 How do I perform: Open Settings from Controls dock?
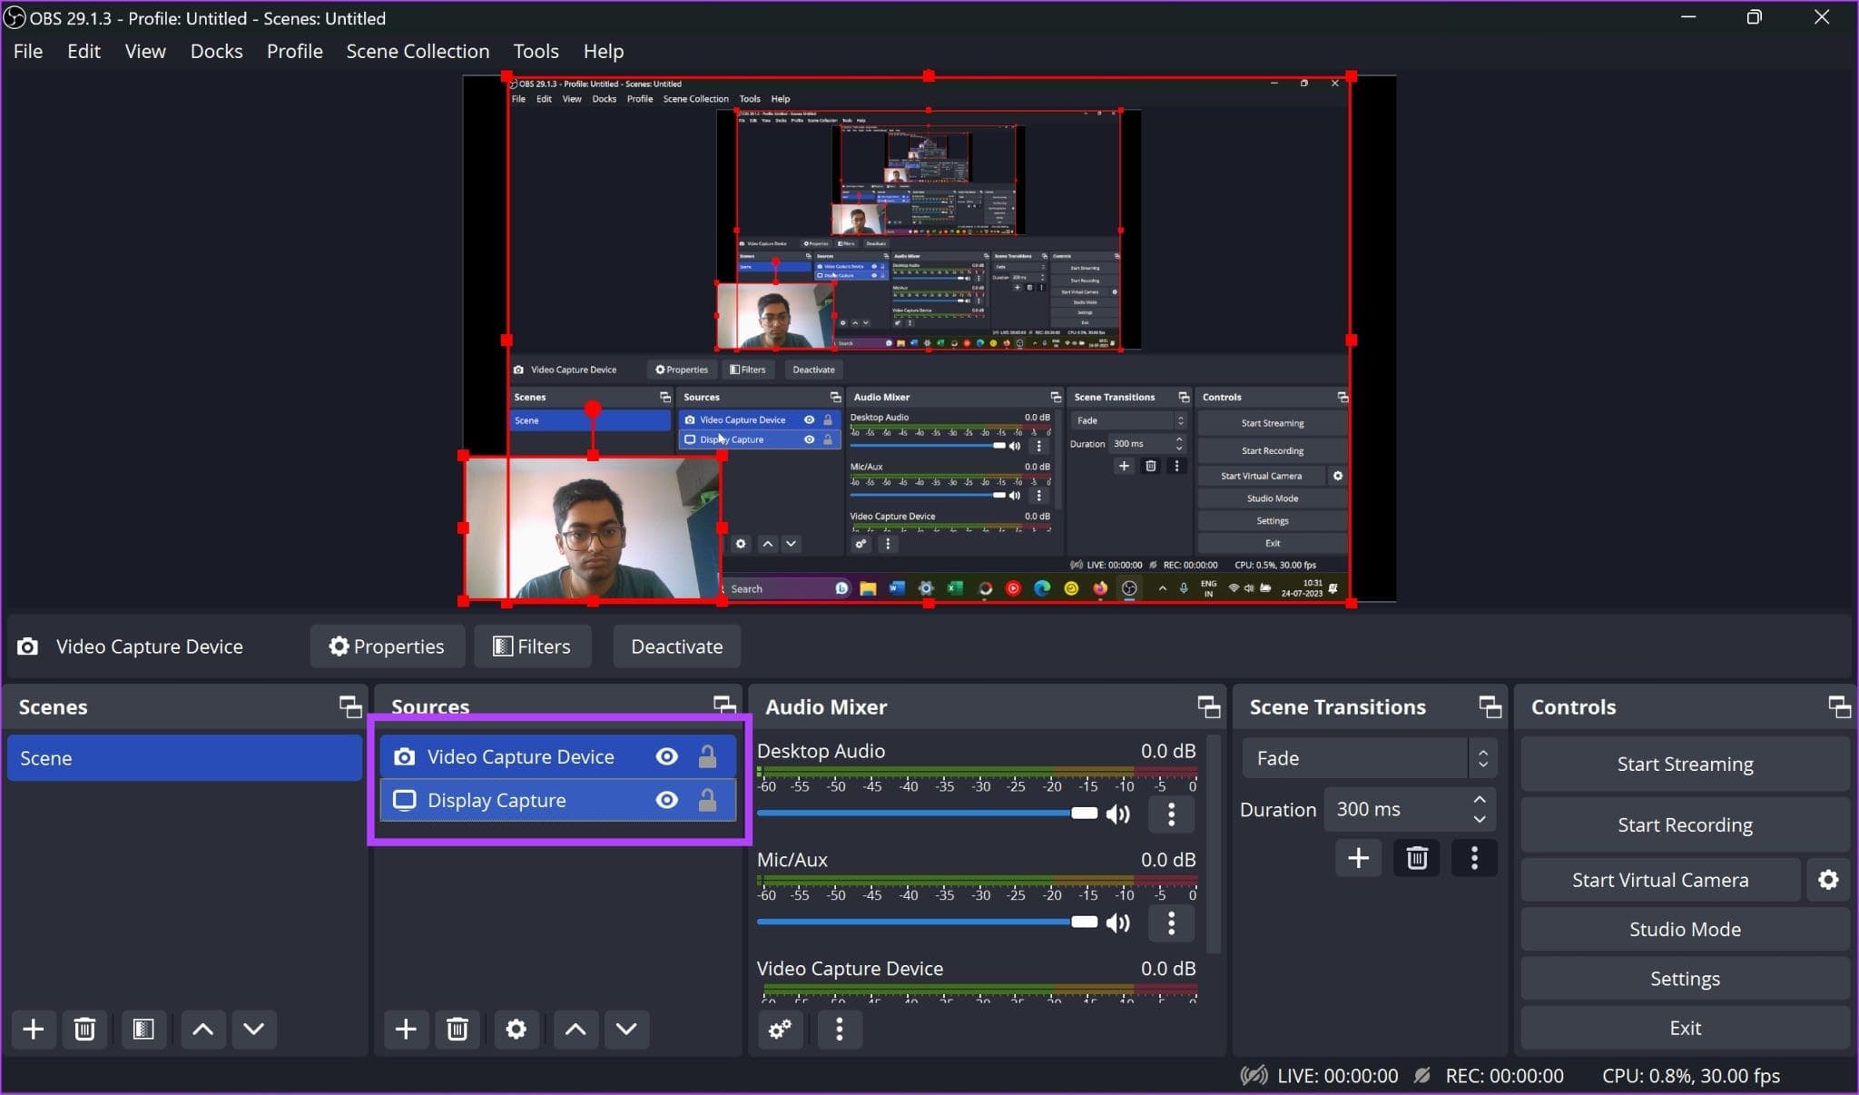tap(1685, 979)
